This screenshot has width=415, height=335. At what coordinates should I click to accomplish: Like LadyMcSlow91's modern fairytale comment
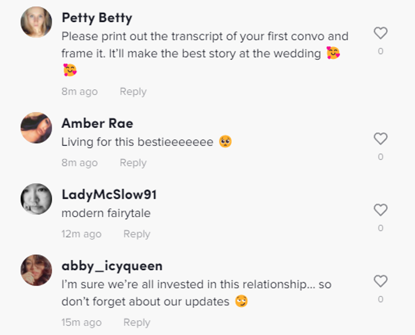pyautogui.click(x=380, y=210)
